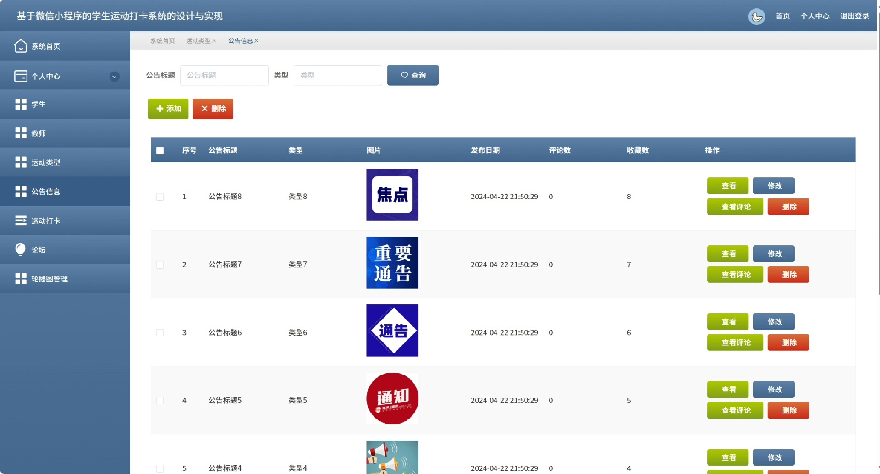This screenshot has width=880, height=474.
Task: Open the 重要通告 image thumbnail
Action: [x=392, y=263]
